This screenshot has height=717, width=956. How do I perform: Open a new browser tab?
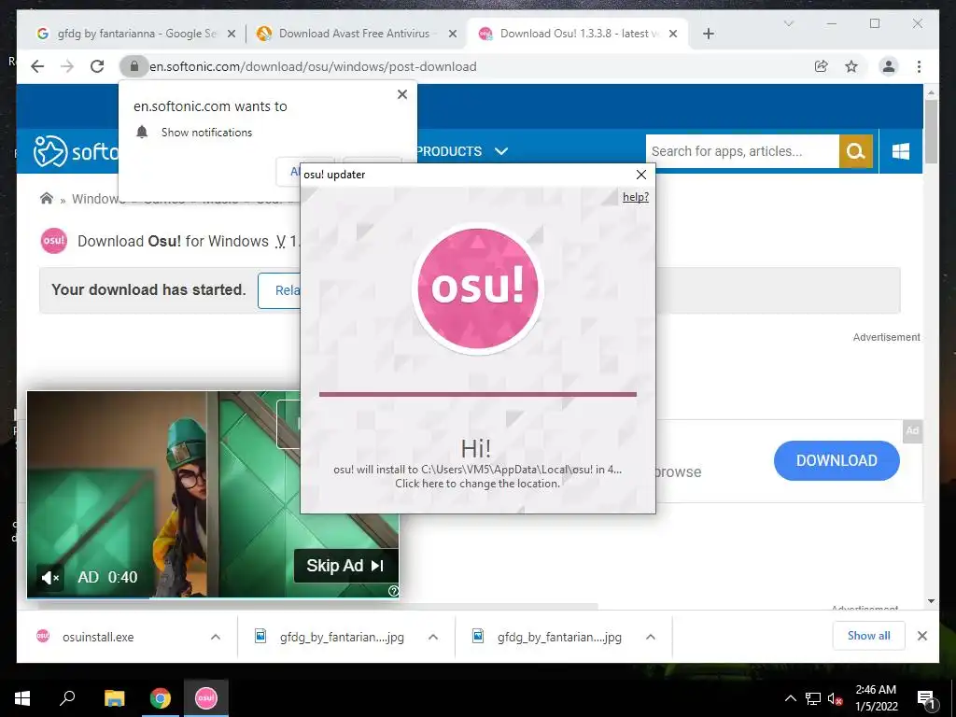click(x=708, y=35)
